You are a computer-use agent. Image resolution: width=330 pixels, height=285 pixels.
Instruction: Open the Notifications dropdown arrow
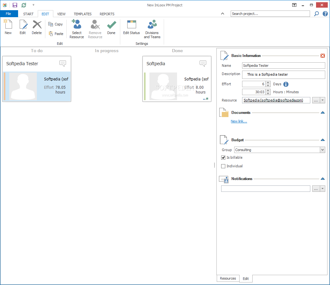(x=323, y=189)
